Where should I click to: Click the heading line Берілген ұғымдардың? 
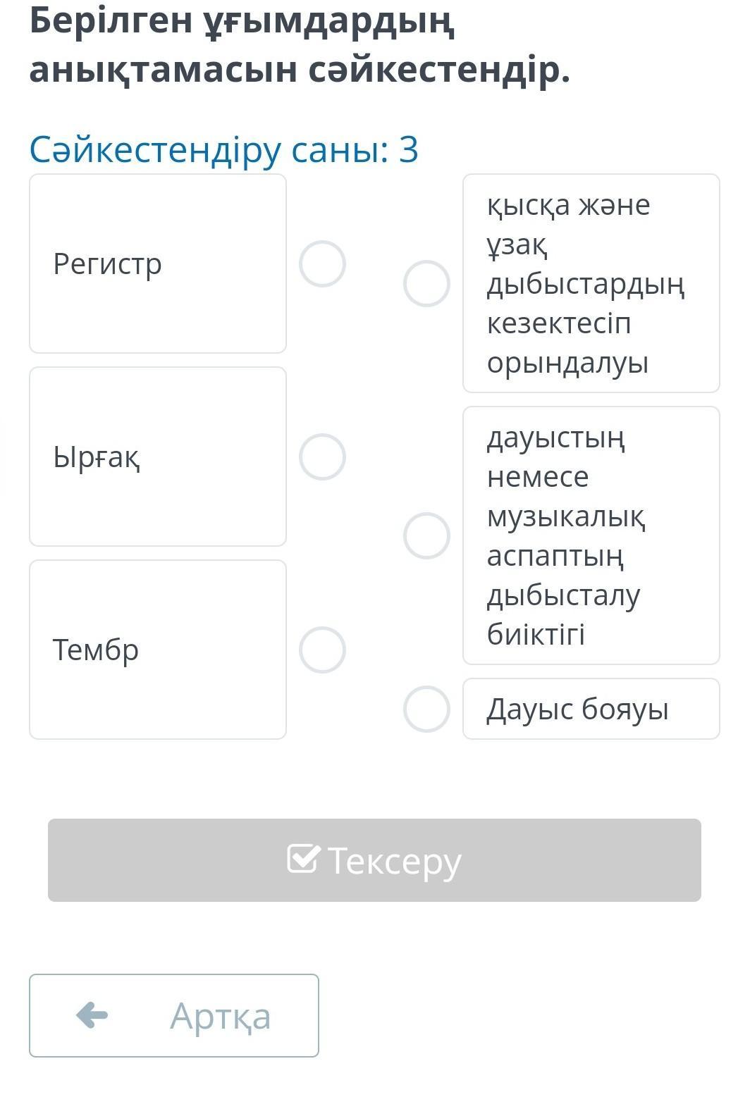coord(242,21)
